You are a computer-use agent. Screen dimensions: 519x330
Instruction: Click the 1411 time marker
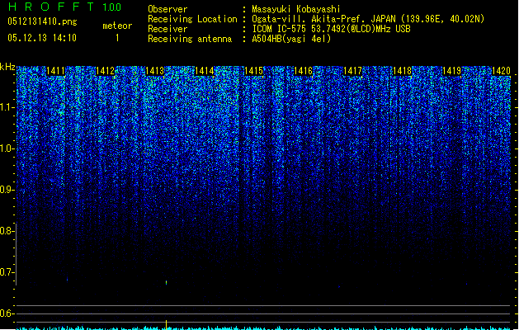pyautogui.click(x=55, y=71)
